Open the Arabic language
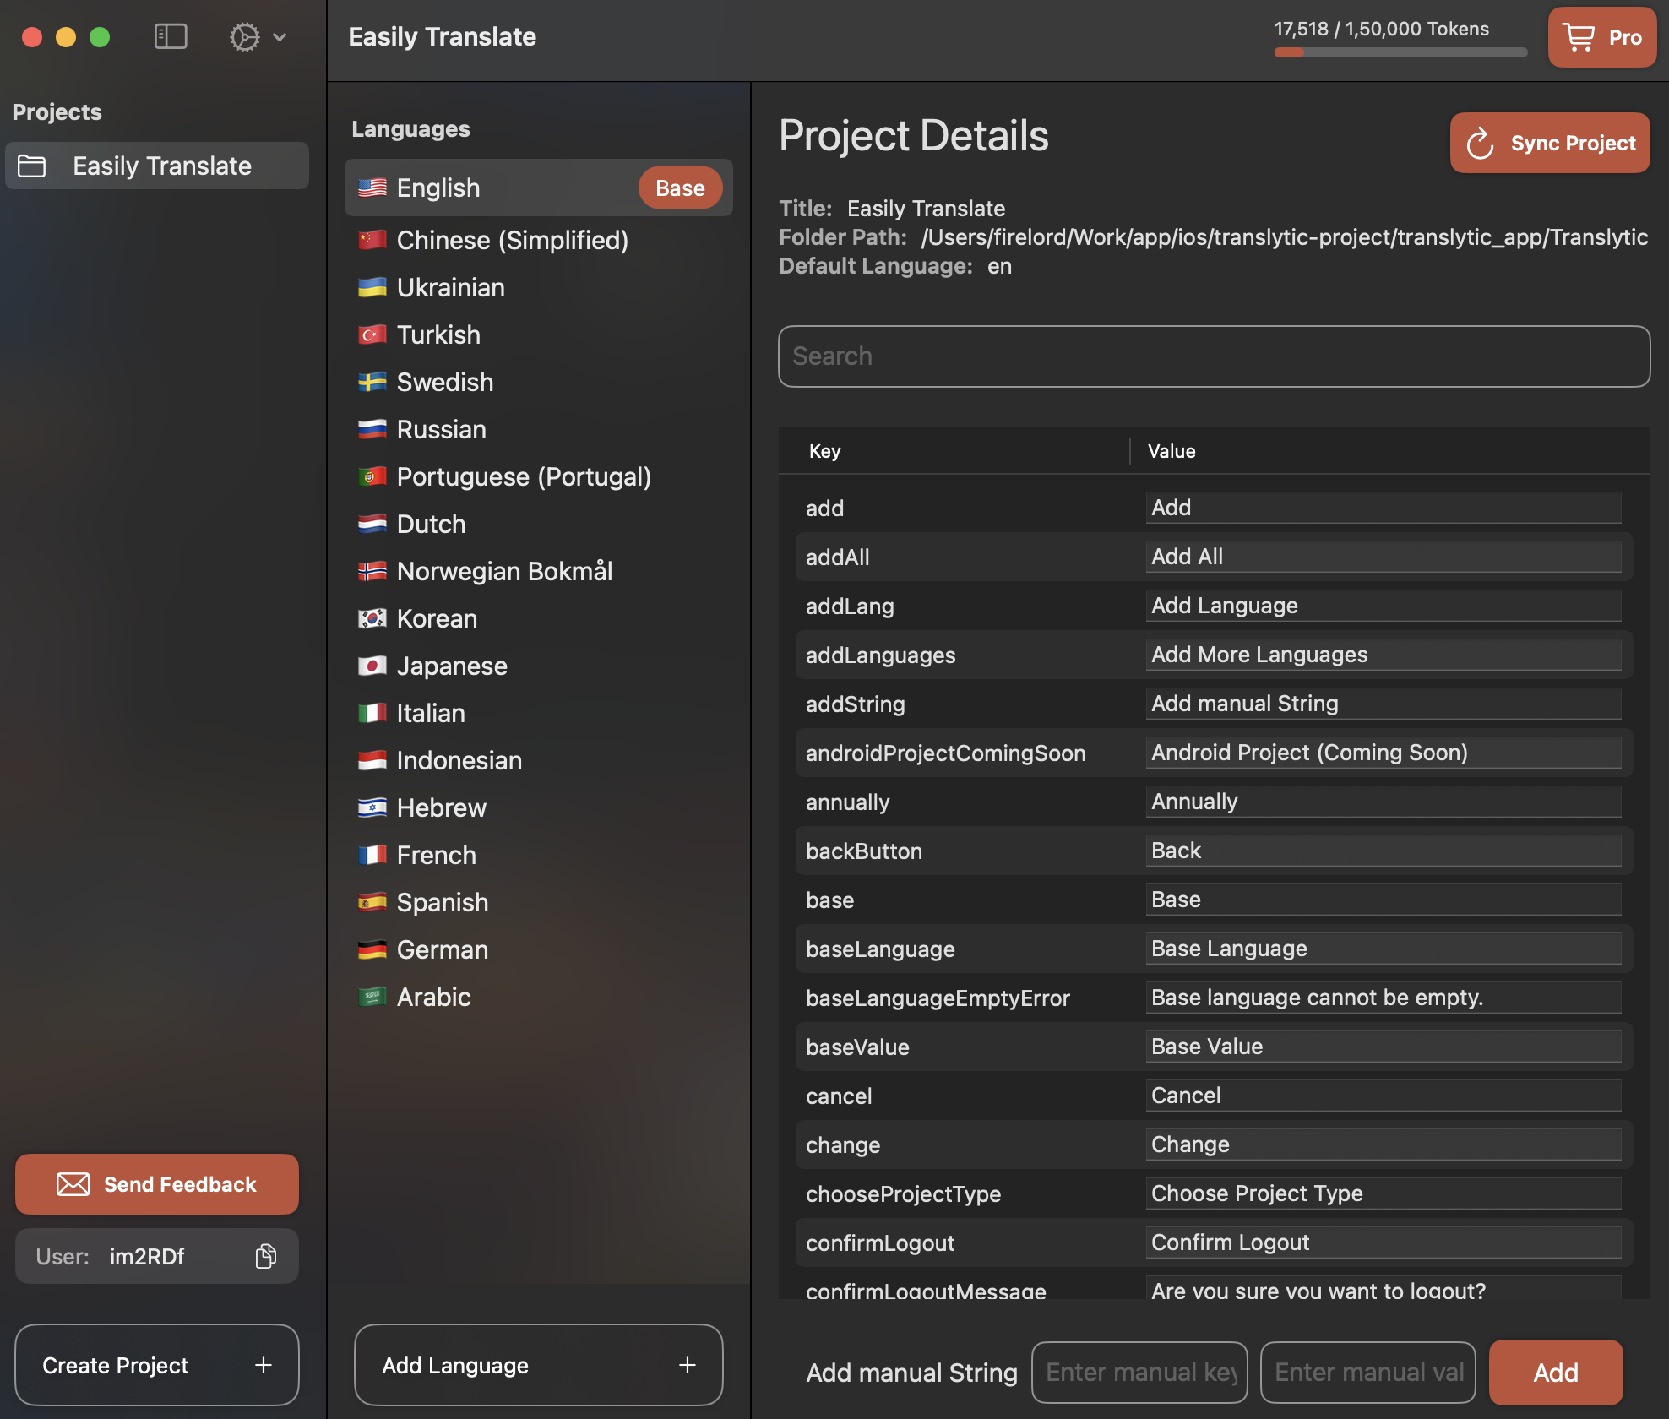The image size is (1669, 1419). click(x=433, y=998)
